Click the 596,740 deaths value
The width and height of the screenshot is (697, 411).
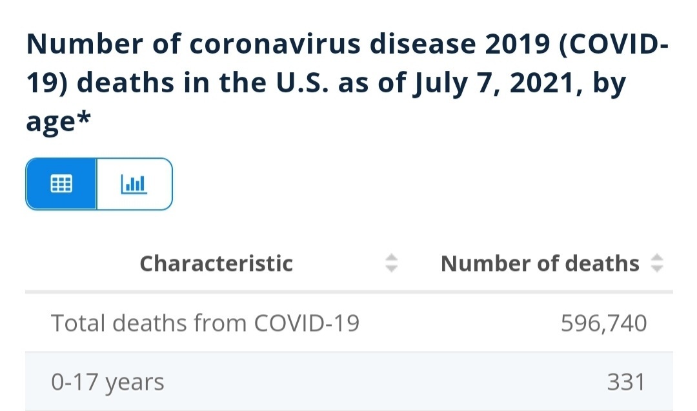(x=603, y=323)
